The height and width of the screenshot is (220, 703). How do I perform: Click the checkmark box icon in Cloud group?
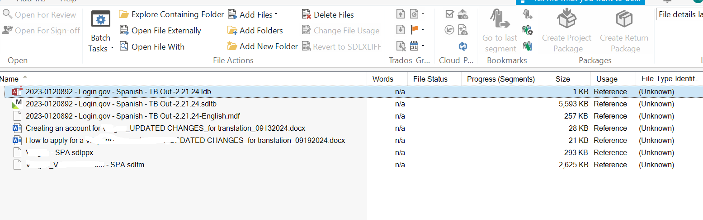click(x=449, y=14)
